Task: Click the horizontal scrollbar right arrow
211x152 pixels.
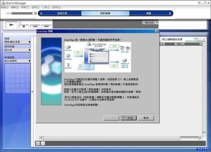Action: click(x=200, y=138)
